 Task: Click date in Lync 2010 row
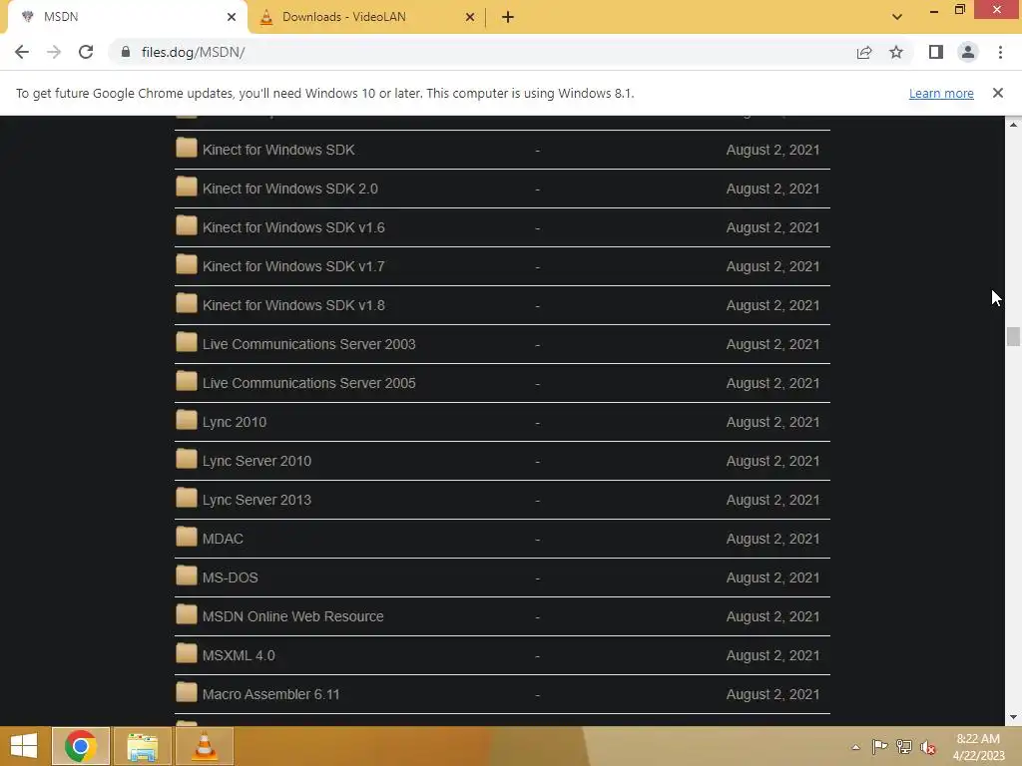[x=773, y=422]
